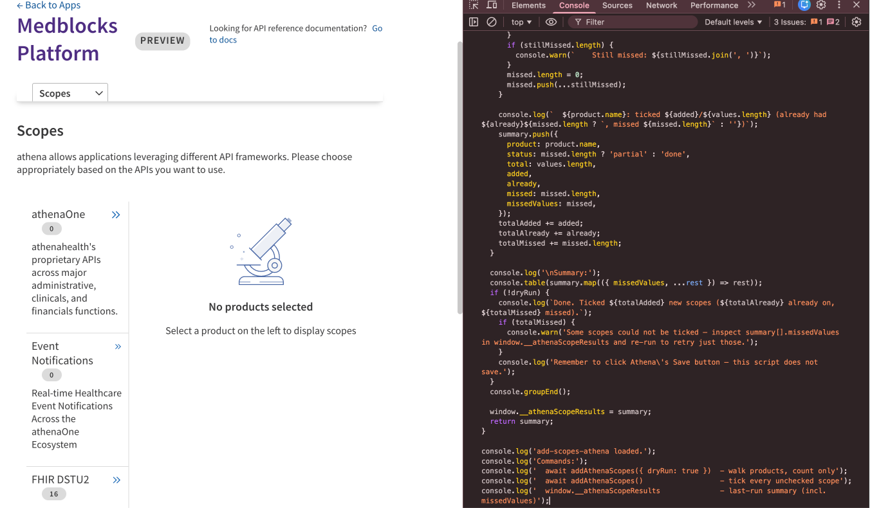Select the athenaOne product title
The height and width of the screenshot is (508, 870).
[x=59, y=214]
